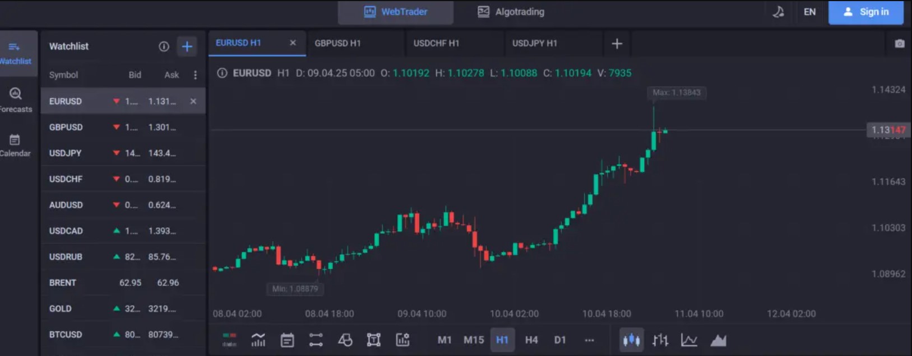Click the current price label 1.13147
The height and width of the screenshot is (356, 912).
tap(888, 130)
